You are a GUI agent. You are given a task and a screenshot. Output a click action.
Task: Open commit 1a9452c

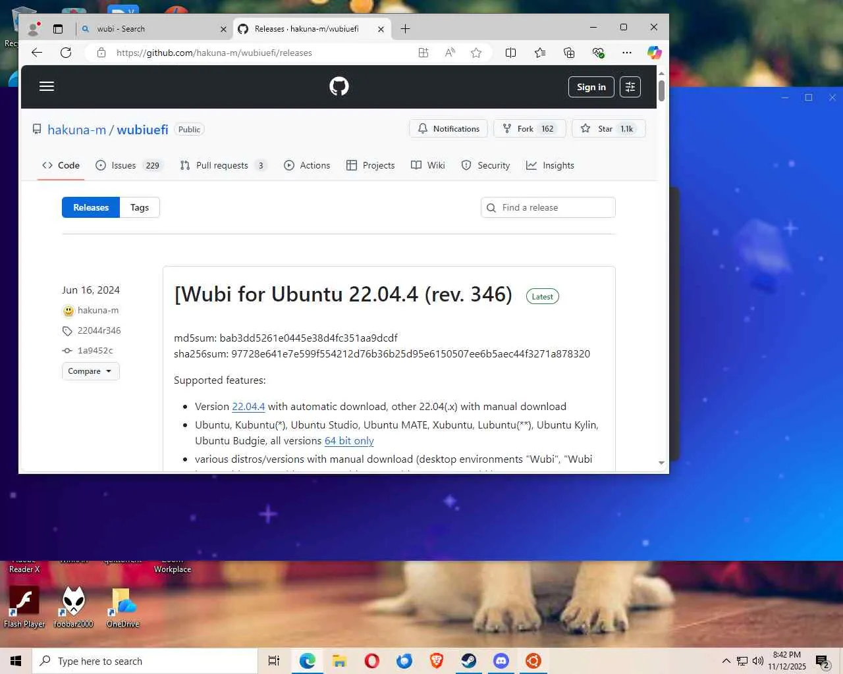95,350
